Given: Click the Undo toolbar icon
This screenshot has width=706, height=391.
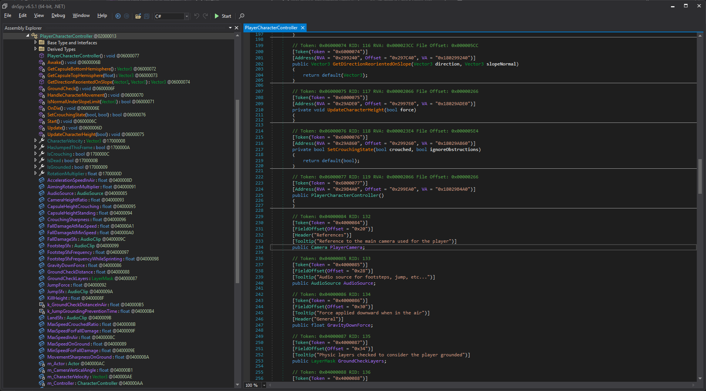Looking at the screenshot, I should (x=197, y=16).
